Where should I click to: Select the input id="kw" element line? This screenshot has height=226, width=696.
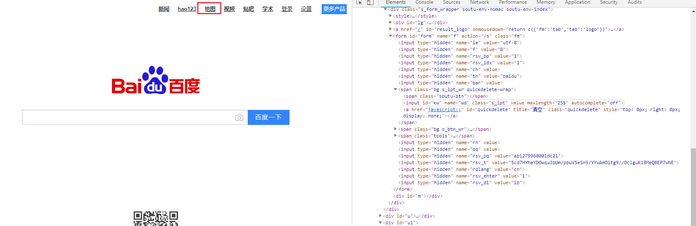tap(513, 103)
